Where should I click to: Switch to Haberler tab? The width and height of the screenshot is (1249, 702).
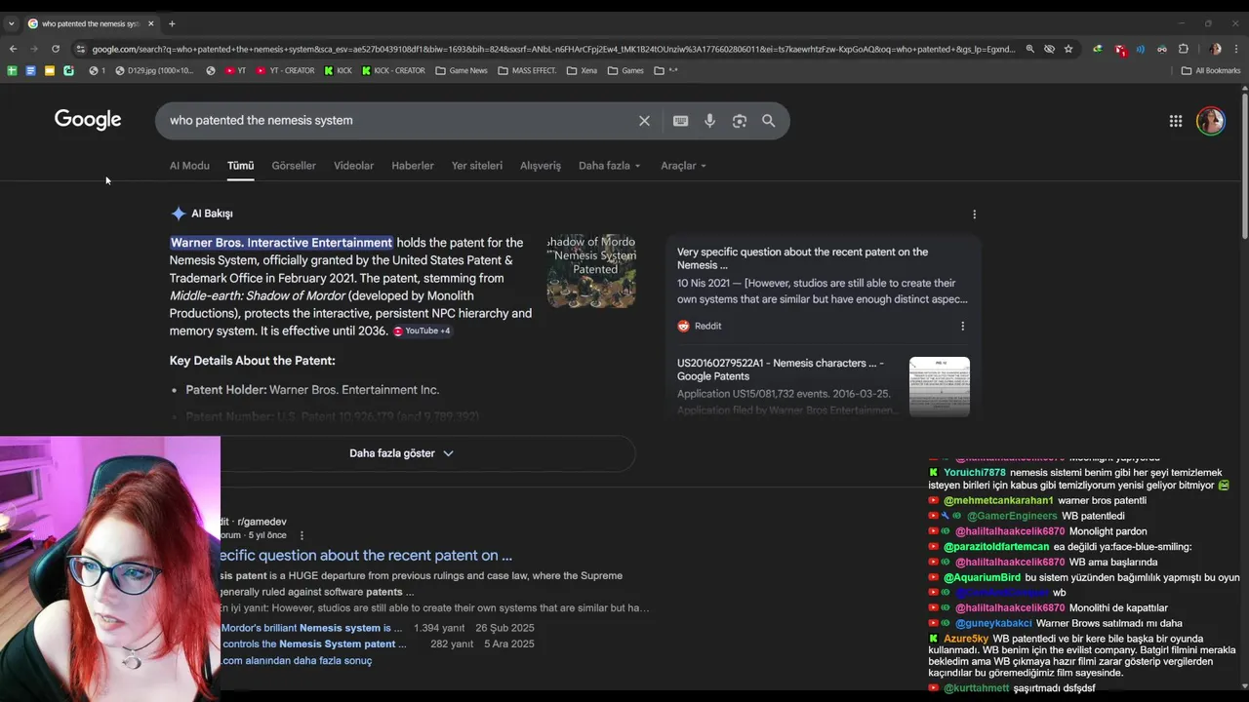click(413, 166)
